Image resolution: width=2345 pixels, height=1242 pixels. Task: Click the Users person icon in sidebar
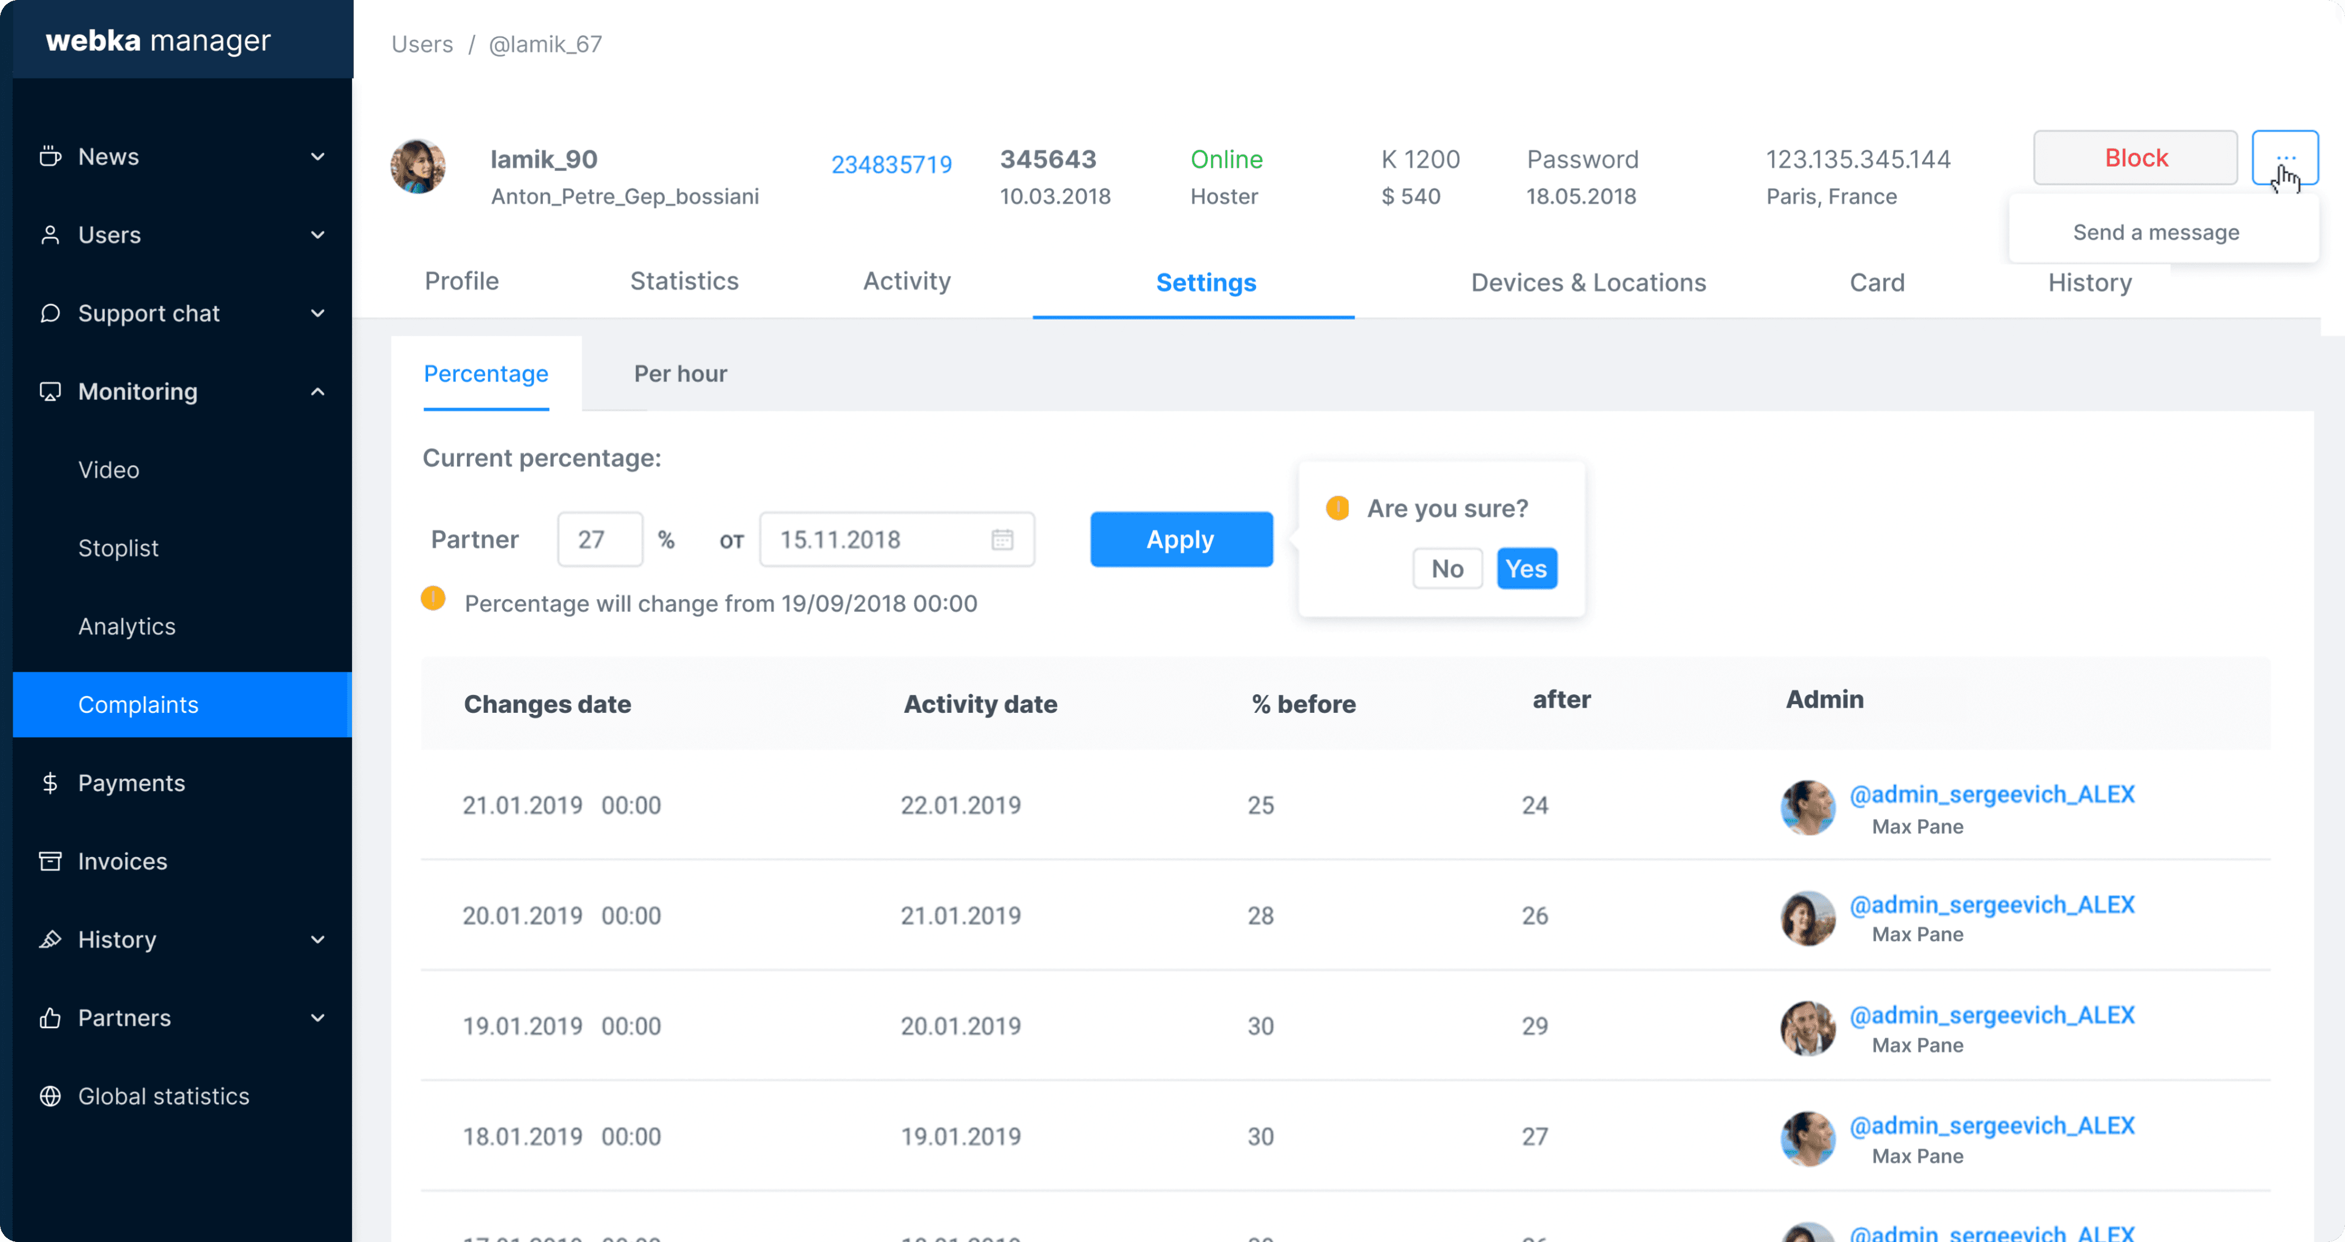pos(50,235)
